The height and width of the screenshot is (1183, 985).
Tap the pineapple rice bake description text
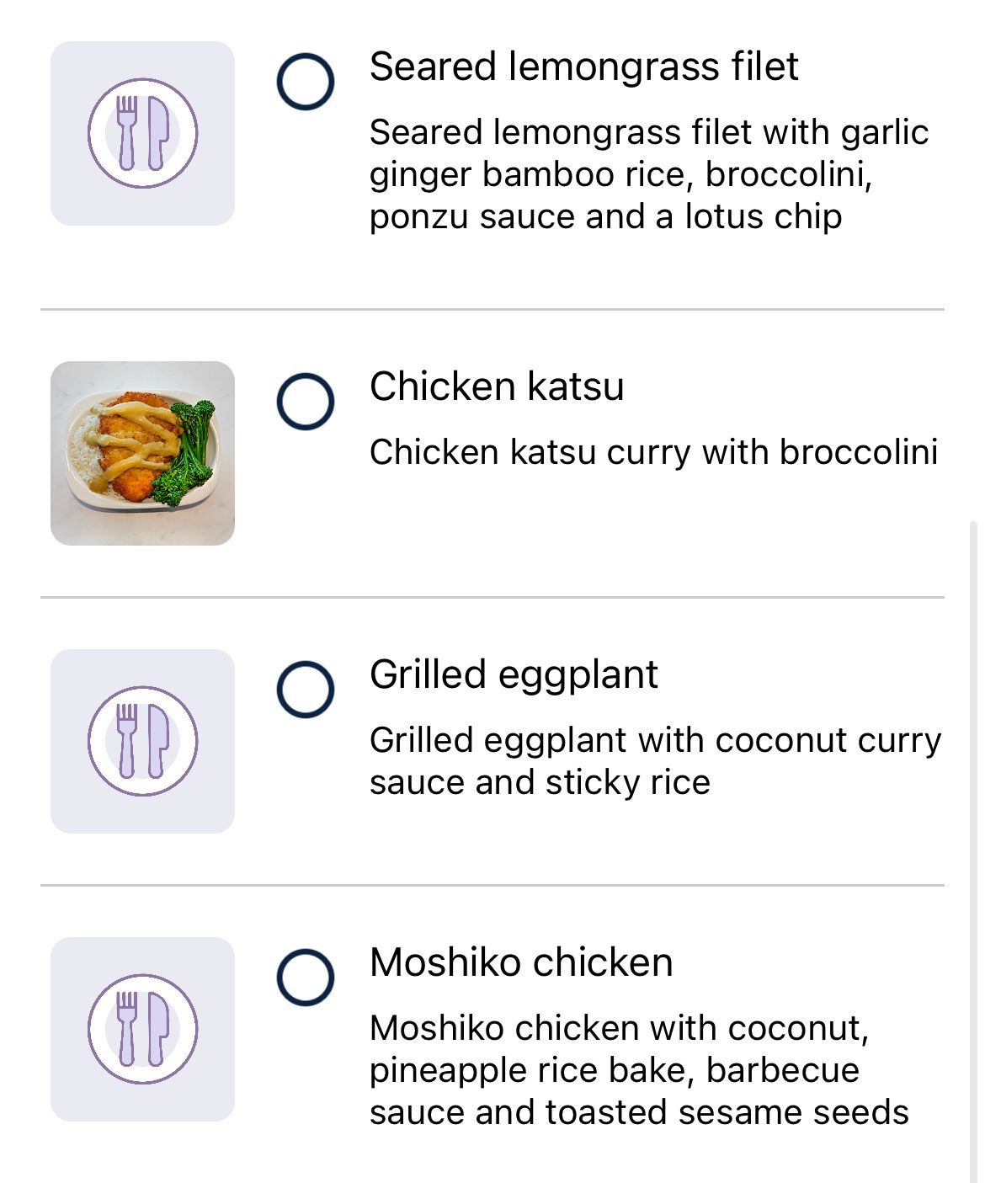coord(639,1069)
